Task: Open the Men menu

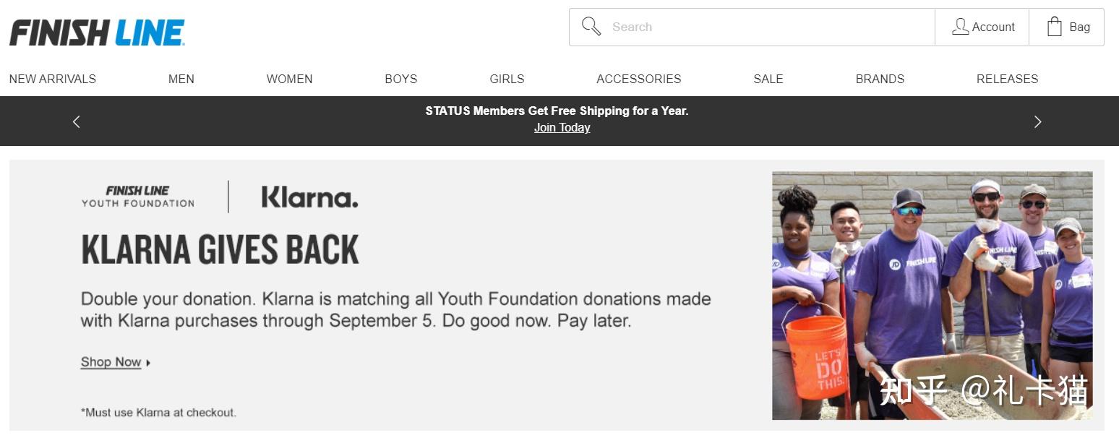Action: tap(181, 79)
